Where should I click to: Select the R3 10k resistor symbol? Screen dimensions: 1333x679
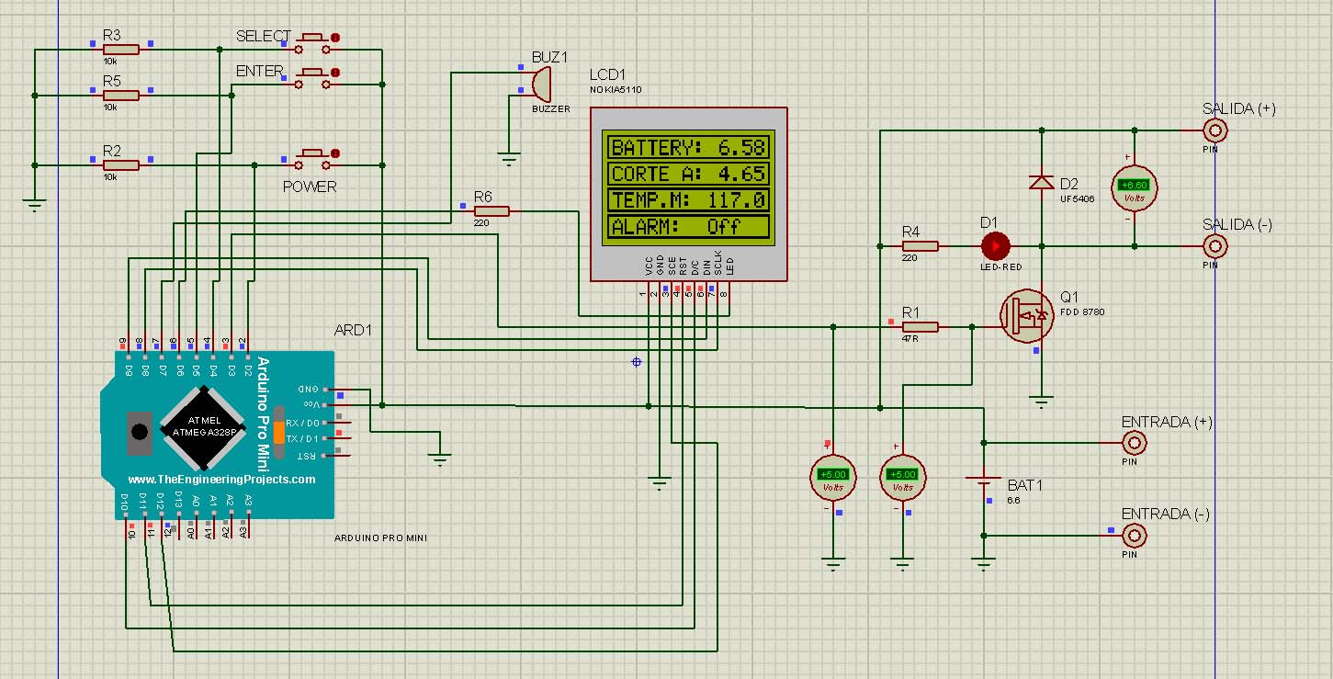[121, 50]
